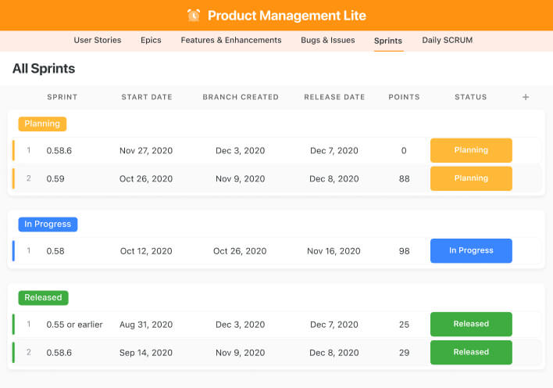Screen dimensions: 553x388
Task: Open the Sprints tab
Action: click(388, 41)
